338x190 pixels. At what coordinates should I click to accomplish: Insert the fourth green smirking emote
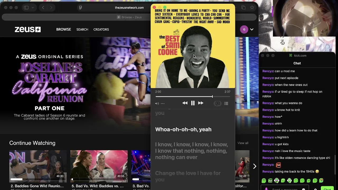[283, 181]
